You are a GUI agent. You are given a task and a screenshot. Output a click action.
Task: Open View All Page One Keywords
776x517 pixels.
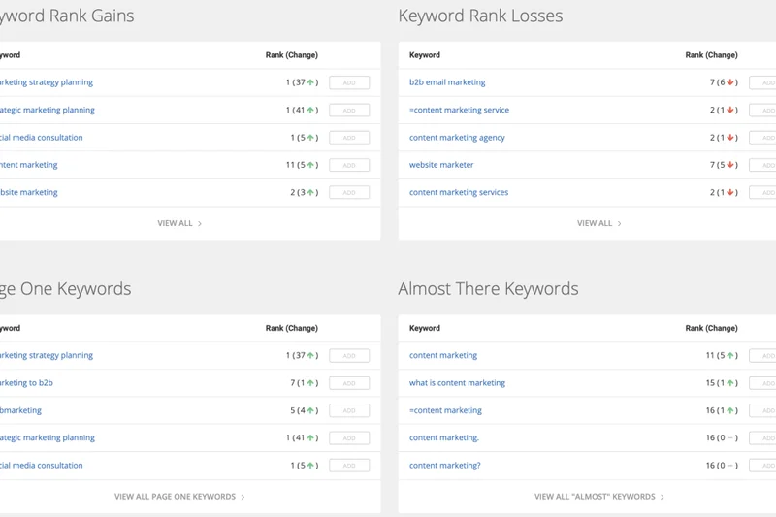(179, 497)
